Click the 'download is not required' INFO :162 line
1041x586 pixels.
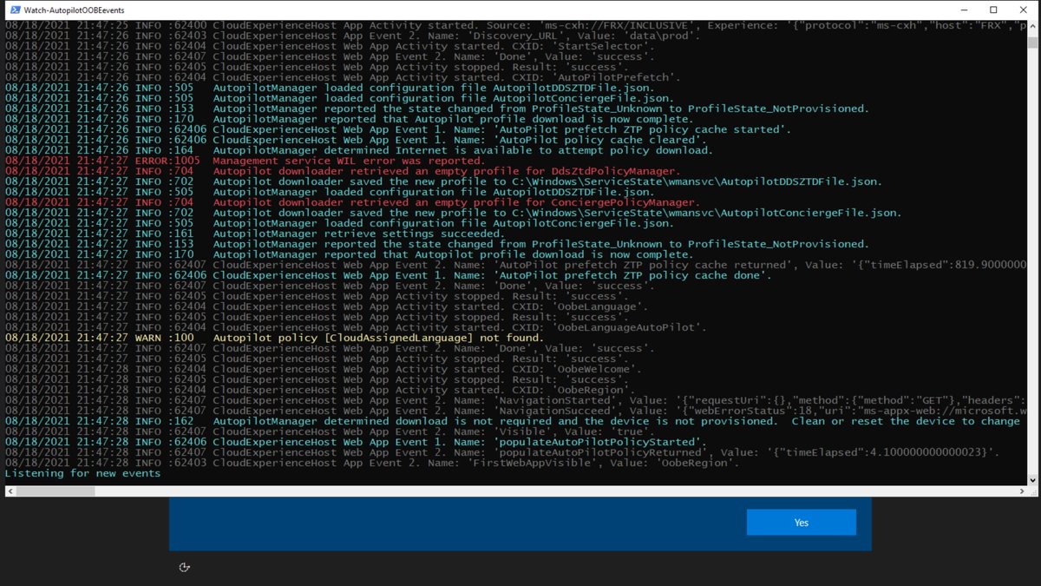pyautogui.click(x=512, y=421)
